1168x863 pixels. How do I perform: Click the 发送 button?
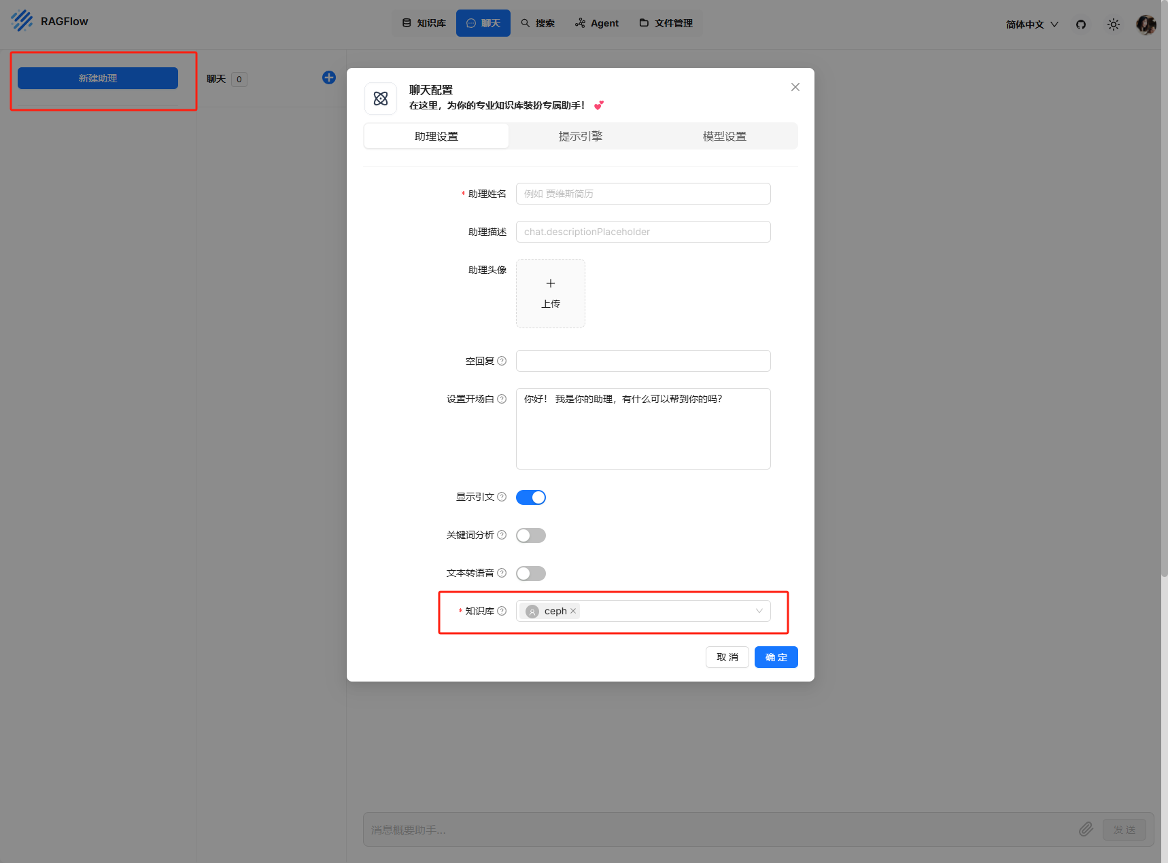1124,830
